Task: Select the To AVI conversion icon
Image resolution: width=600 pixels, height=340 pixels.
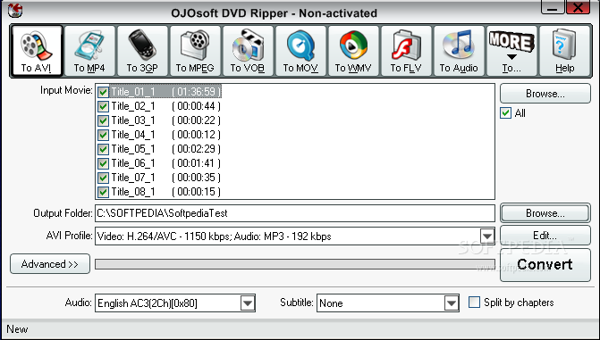Action: pos(37,51)
